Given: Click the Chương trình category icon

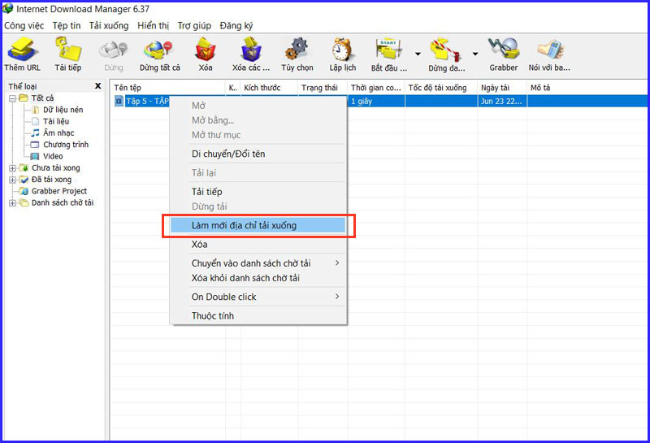Looking at the screenshot, I should click(35, 145).
